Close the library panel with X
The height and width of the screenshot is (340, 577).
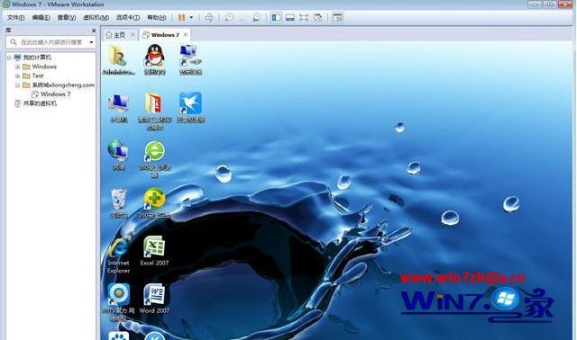coord(94,31)
